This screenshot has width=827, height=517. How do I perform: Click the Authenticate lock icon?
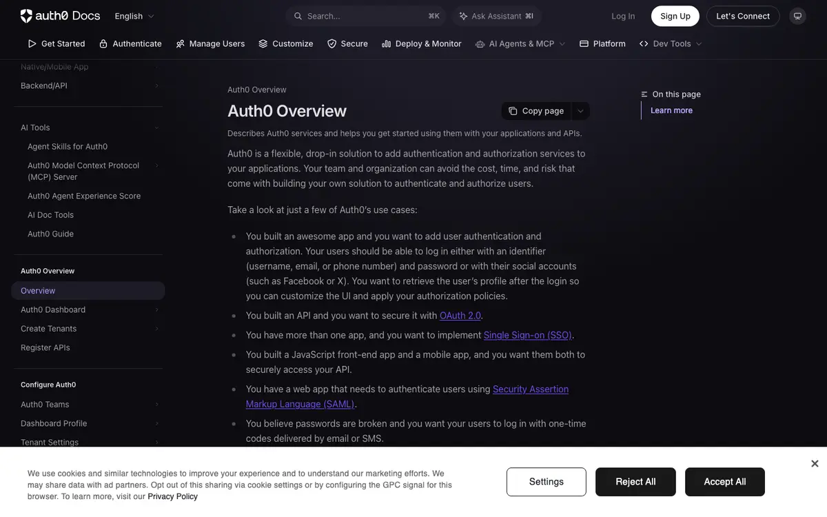[103, 43]
